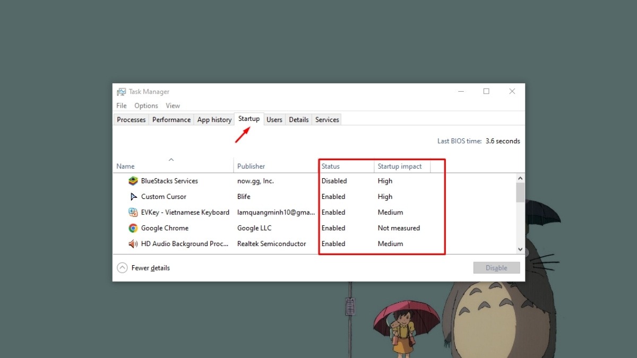The width and height of the screenshot is (637, 358).
Task: Click the Disabled status of BlueStacks Services
Action: pyautogui.click(x=334, y=181)
